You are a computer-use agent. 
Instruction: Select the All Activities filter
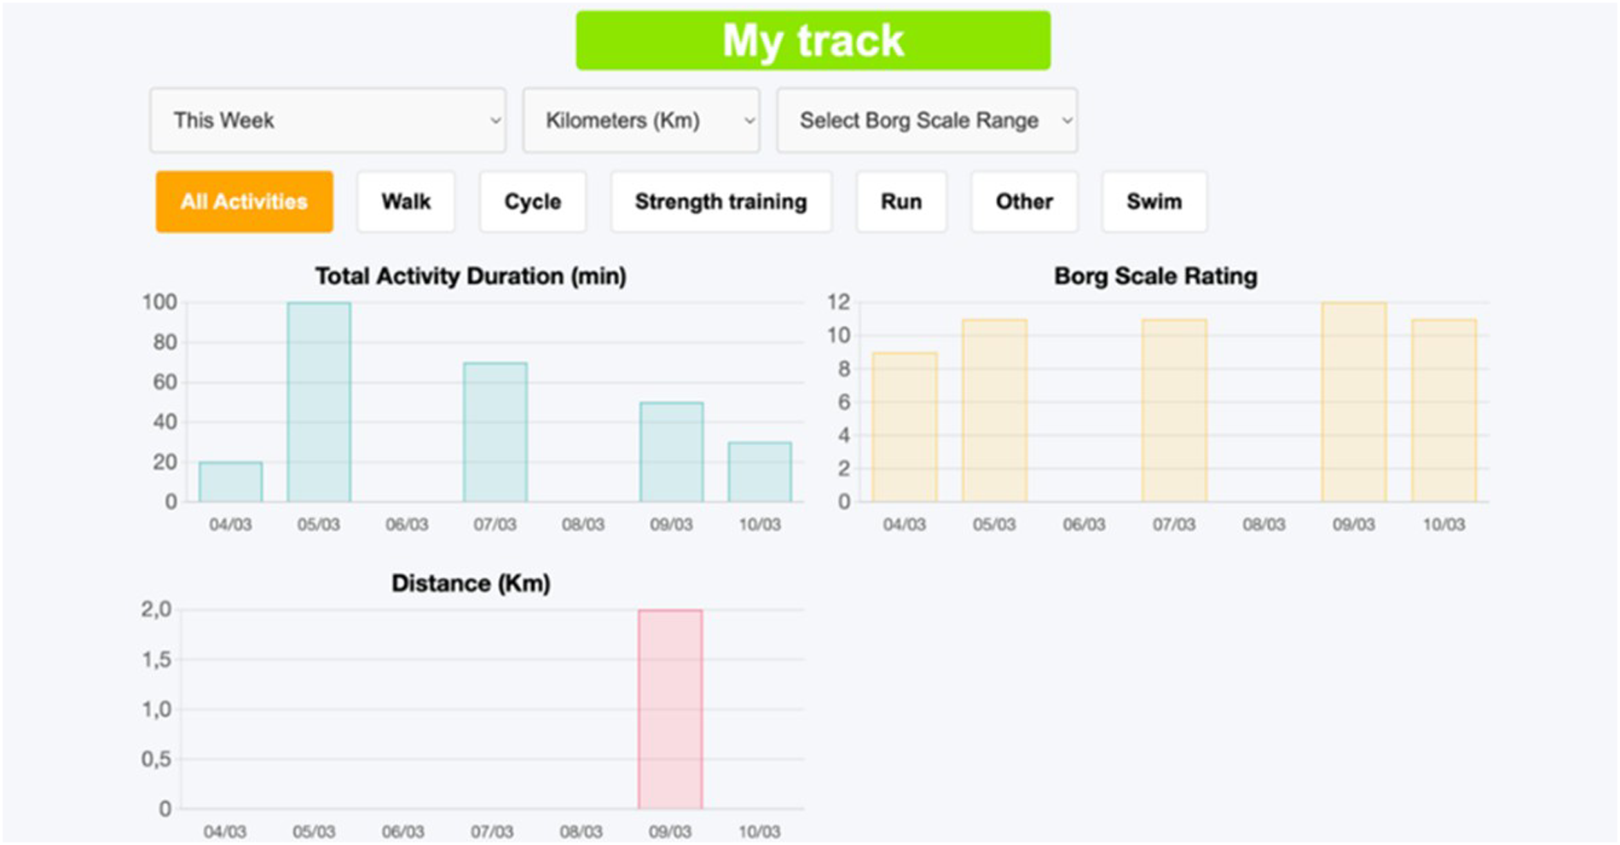coord(244,201)
